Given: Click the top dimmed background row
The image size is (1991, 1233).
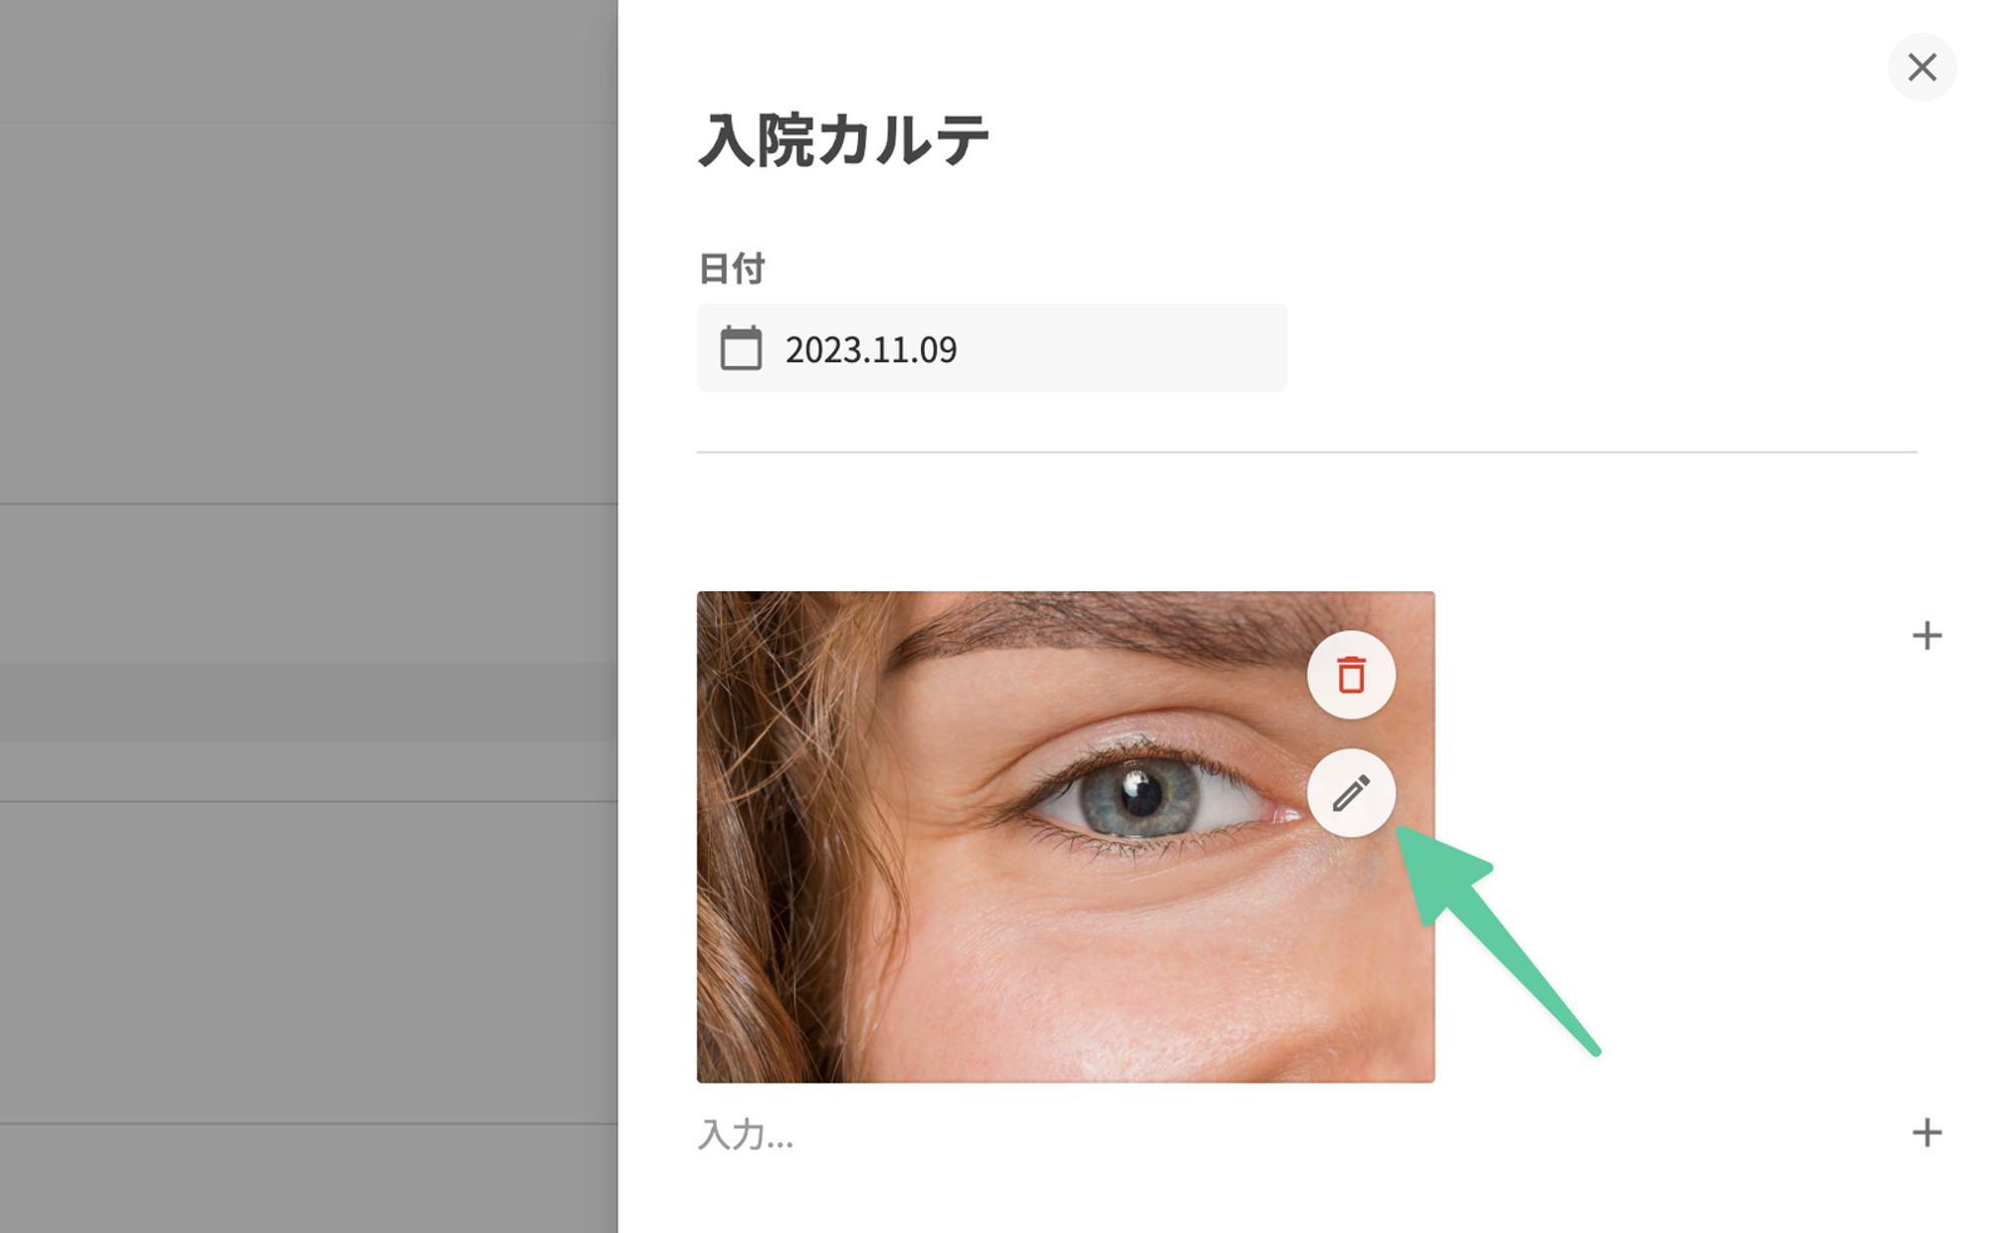Looking at the screenshot, I should click(309, 60).
